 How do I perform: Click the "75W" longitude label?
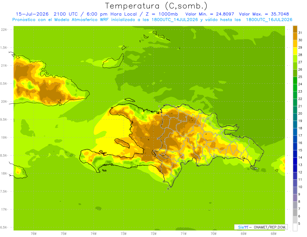pyautogui.click(x=64, y=234)
